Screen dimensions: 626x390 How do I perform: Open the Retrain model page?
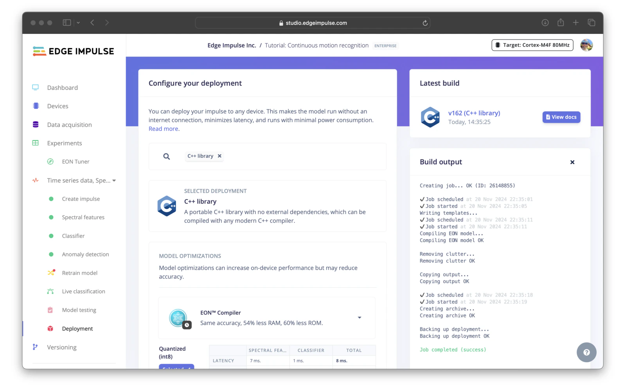click(x=80, y=273)
